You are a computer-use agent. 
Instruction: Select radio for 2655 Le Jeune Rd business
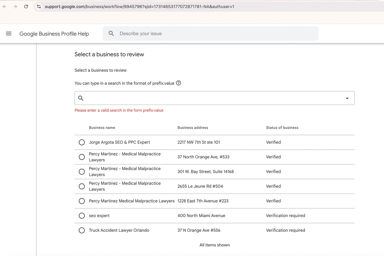pyautogui.click(x=82, y=186)
